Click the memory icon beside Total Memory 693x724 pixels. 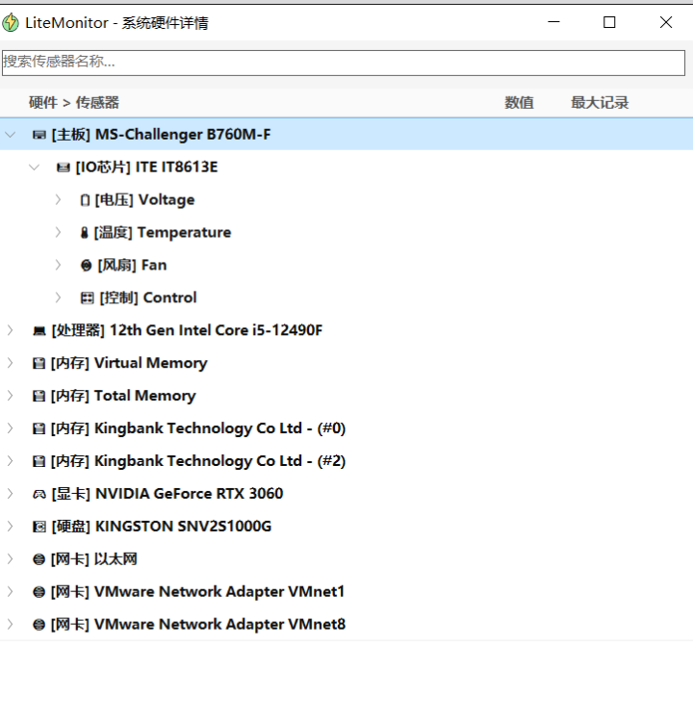pos(38,396)
